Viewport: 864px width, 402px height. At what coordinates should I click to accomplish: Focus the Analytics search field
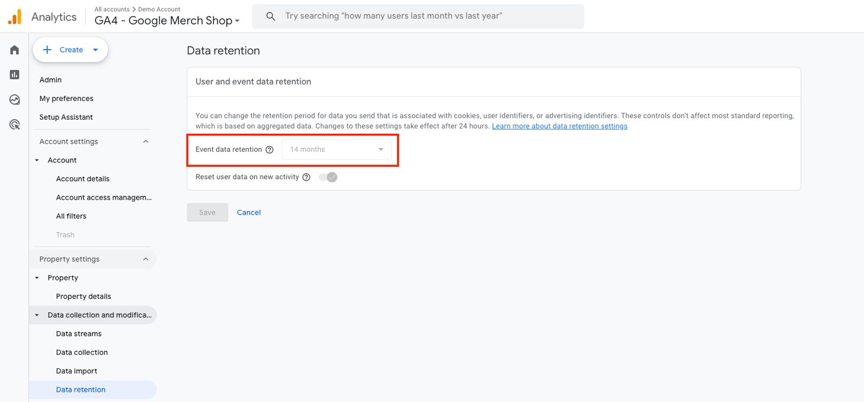click(x=418, y=16)
